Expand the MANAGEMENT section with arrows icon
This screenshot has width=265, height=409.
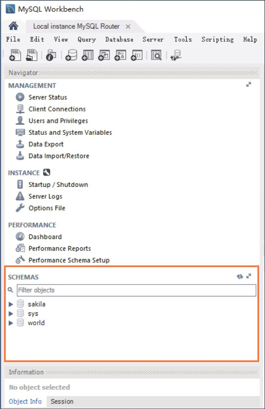tap(249, 84)
